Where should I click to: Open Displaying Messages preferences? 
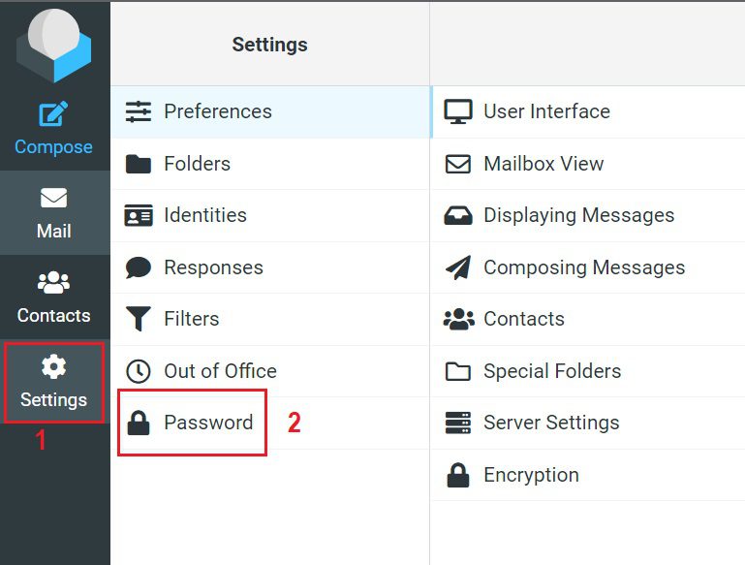click(578, 215)
